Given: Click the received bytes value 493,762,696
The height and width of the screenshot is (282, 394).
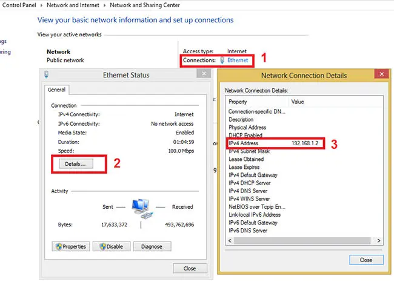Looking at the screenshot, I should [x=179, y=225].
